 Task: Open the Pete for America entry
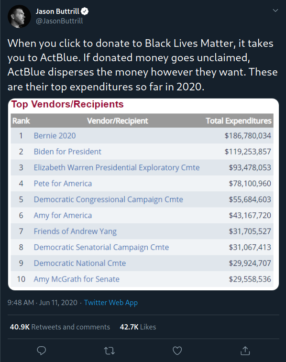pyautogui.click(x=63, y=183)
